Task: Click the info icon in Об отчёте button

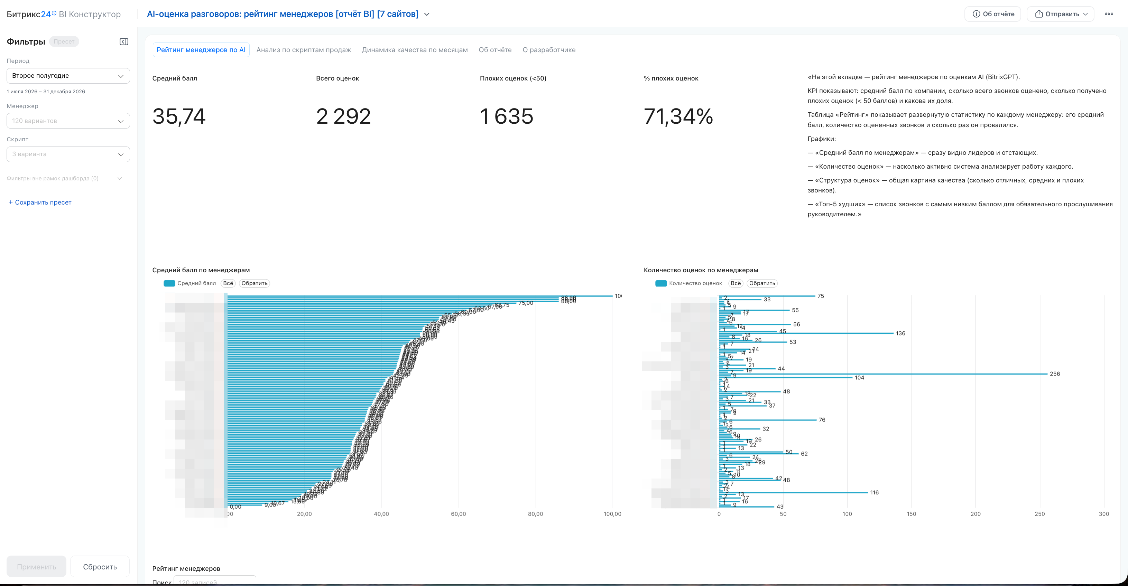Action: coord(976,14)
